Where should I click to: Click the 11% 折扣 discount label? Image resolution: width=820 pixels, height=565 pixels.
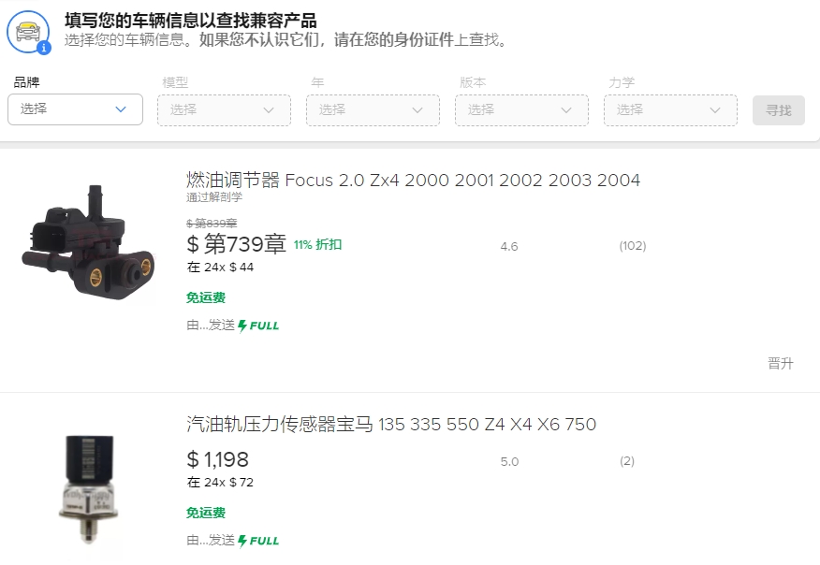[317, 245]
